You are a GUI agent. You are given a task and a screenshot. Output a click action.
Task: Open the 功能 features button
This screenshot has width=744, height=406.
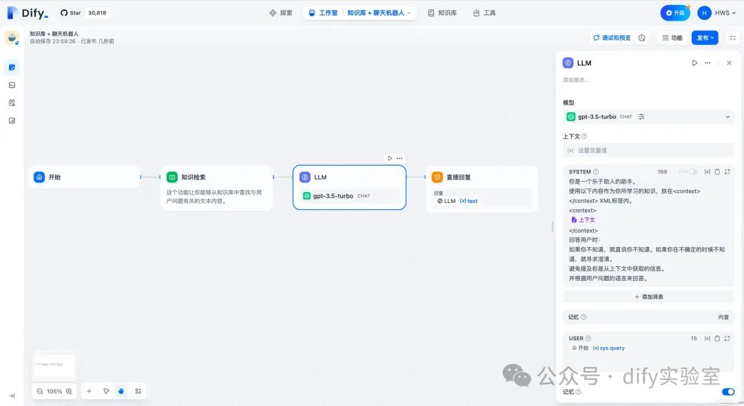coord(672,38)
